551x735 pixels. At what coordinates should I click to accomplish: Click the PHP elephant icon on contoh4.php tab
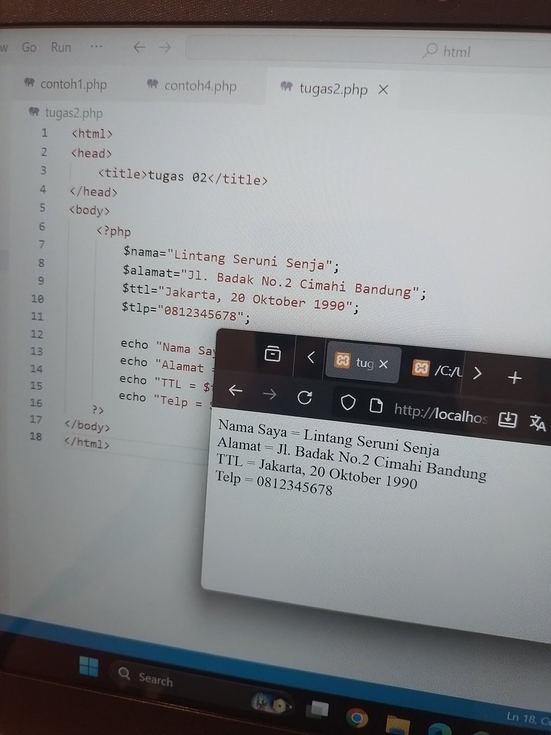click(153, 85)
